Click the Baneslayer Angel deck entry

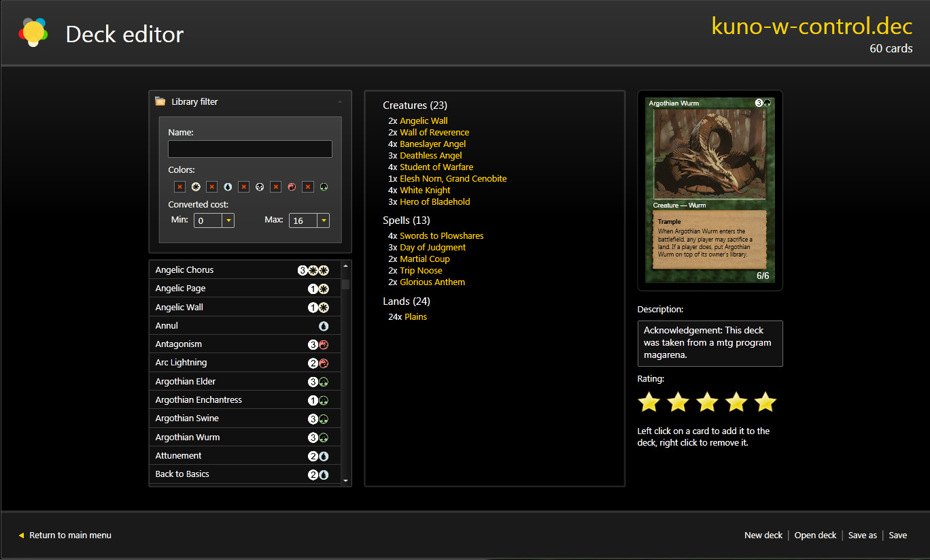(432, 144)
